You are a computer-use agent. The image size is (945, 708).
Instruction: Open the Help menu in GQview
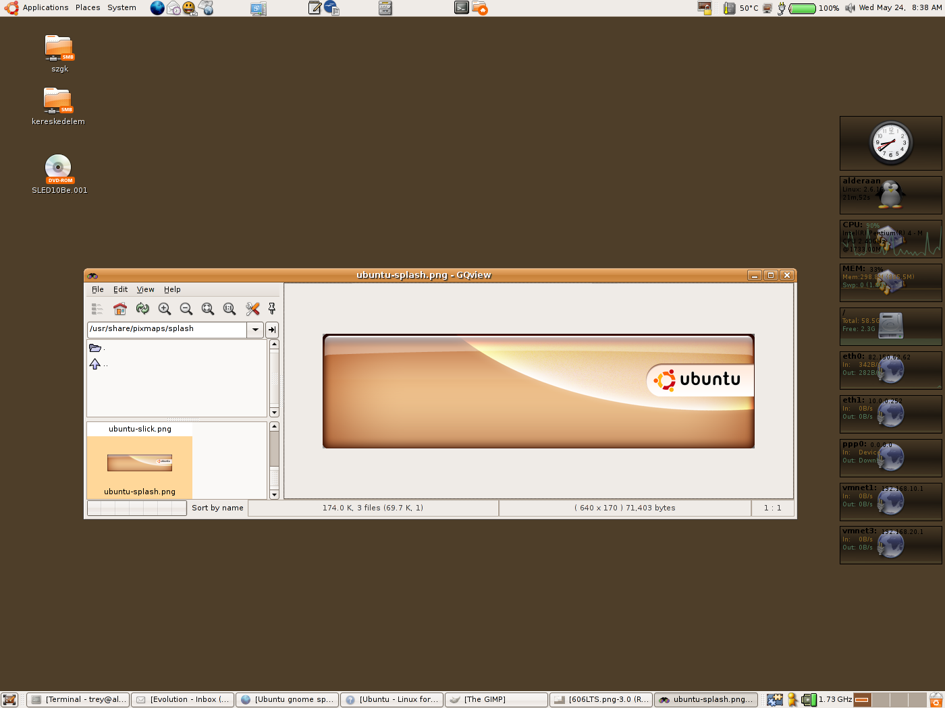pos(172,289)
